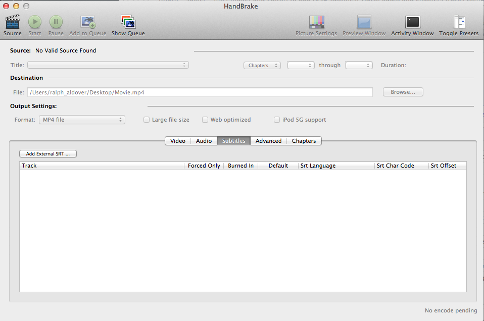
Task: Click the yellow minimize window button
Action: pyautogui.click(x=16, y=6)
